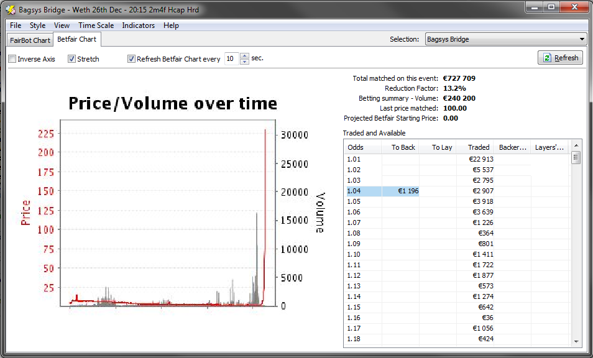Screen dimensions: 593x358
Task: Click the Reduction Factor value 13.2%
Action: pos(454,88)
